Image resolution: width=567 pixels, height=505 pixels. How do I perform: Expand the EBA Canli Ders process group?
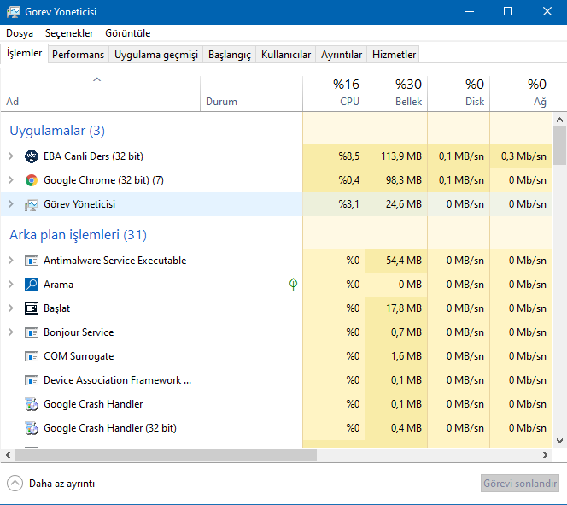(x=10, y=156)
